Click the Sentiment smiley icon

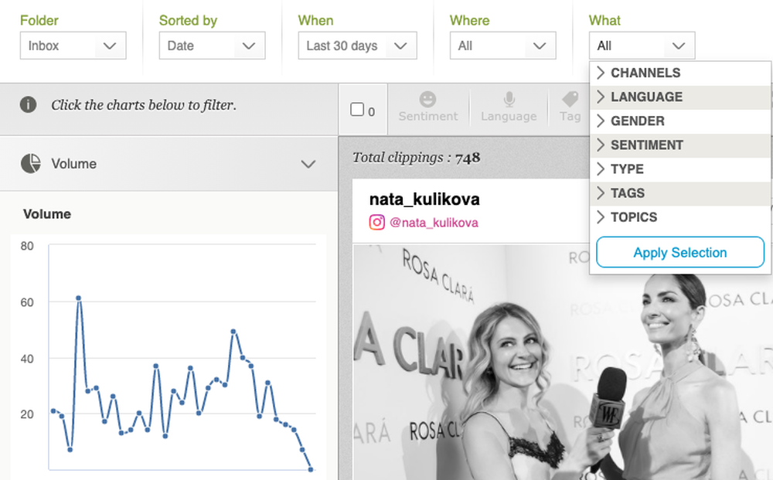(x=427, y=100)
